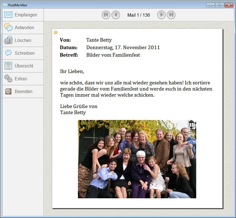Click the sender name beside Von
This screenshot has height=218, width=236.
(x=99, y=40)
